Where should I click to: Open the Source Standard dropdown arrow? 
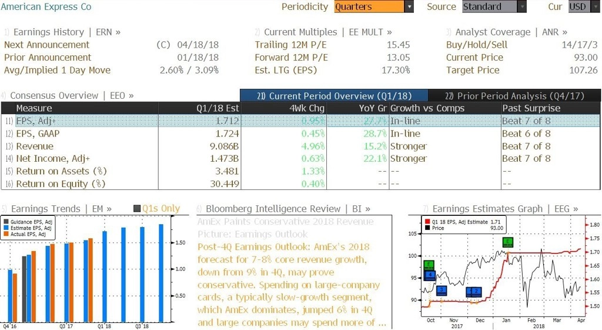pyautogui.click(x=522, y=6)
